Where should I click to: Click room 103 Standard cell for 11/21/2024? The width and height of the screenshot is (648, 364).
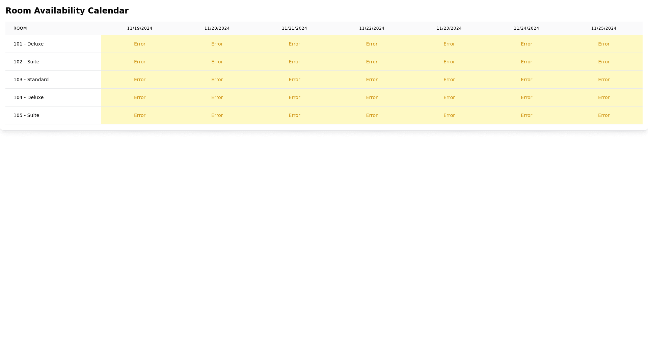pyautogui.click(x=294, y=80)
